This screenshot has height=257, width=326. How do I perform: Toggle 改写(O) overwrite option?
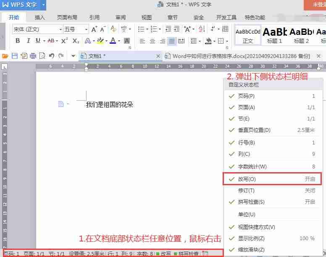pyautogui.click(x=272, y=179)
